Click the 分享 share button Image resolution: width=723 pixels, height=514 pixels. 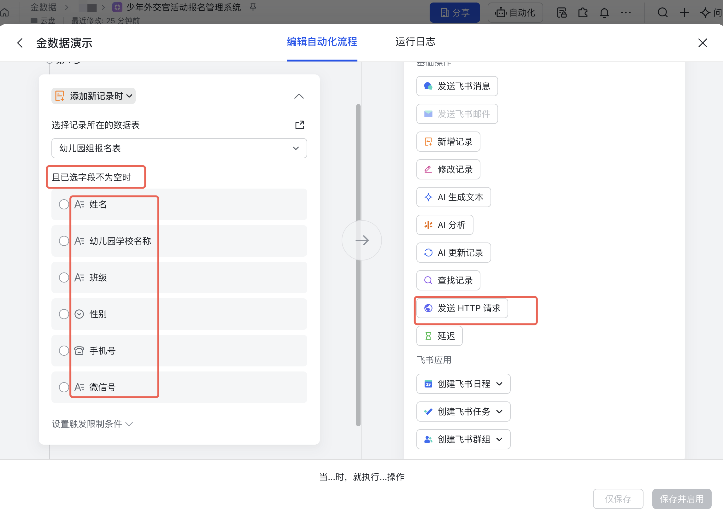click(x=455, y=13)
